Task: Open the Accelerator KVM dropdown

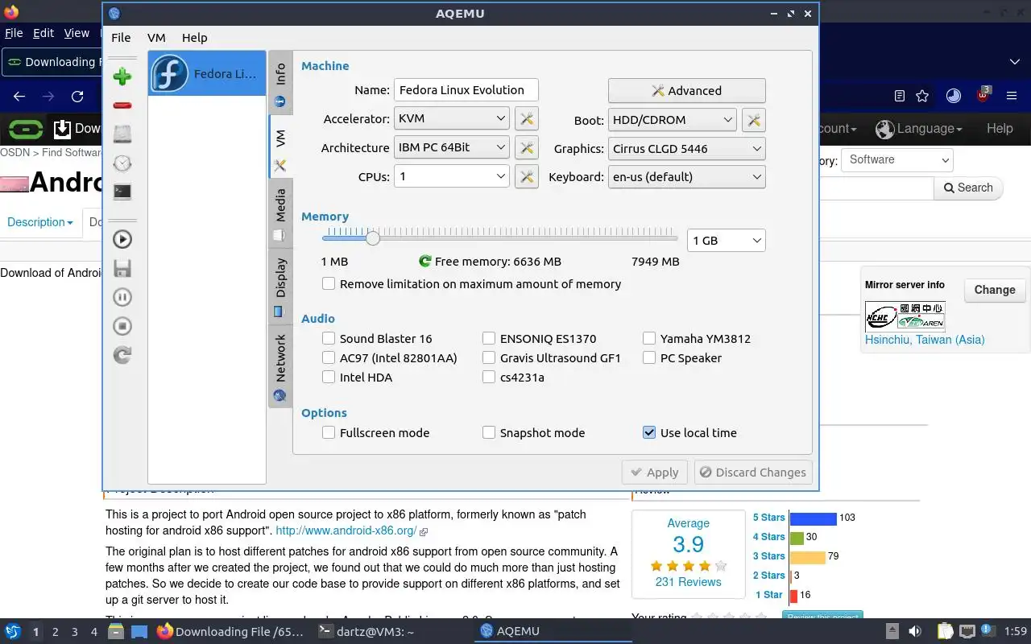Action: click(x=451, y=118)
